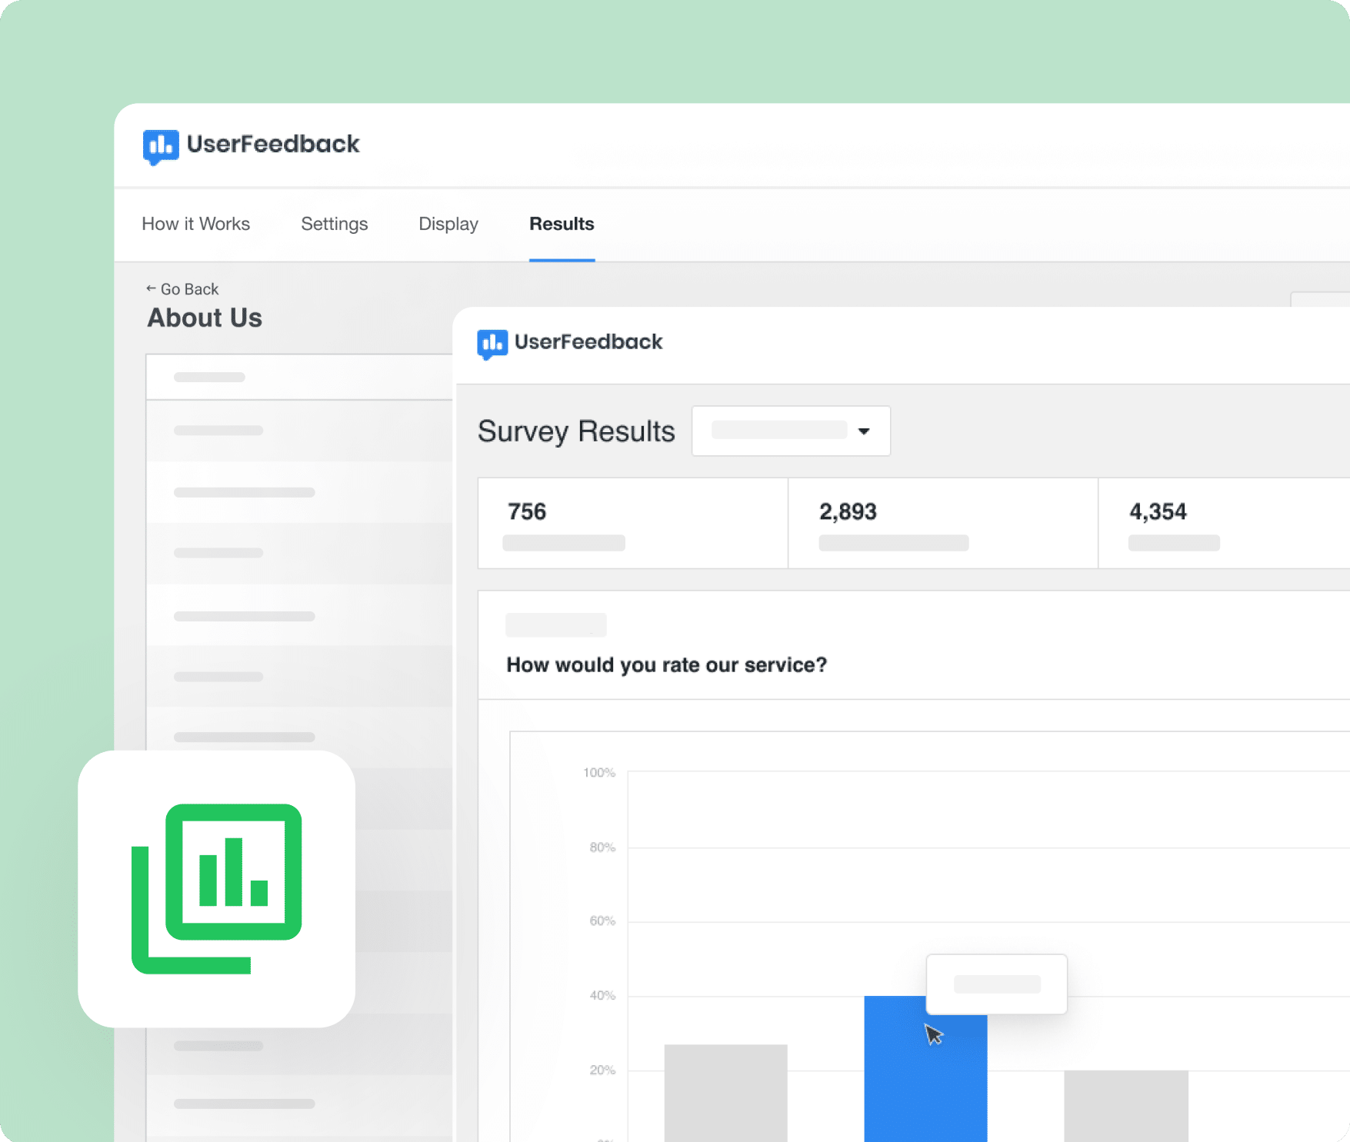1350x1142 pixels.
Task: Click the highlighted blue chart bar
Action: 925,1069
